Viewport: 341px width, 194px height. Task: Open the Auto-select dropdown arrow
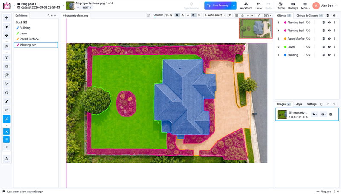click(x=225, y=15)
